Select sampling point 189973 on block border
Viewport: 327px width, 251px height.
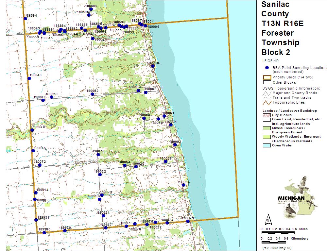click(188, 221)
